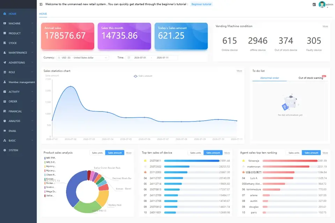
Task: Click the Member management person icon
Action: pos(5,82)
